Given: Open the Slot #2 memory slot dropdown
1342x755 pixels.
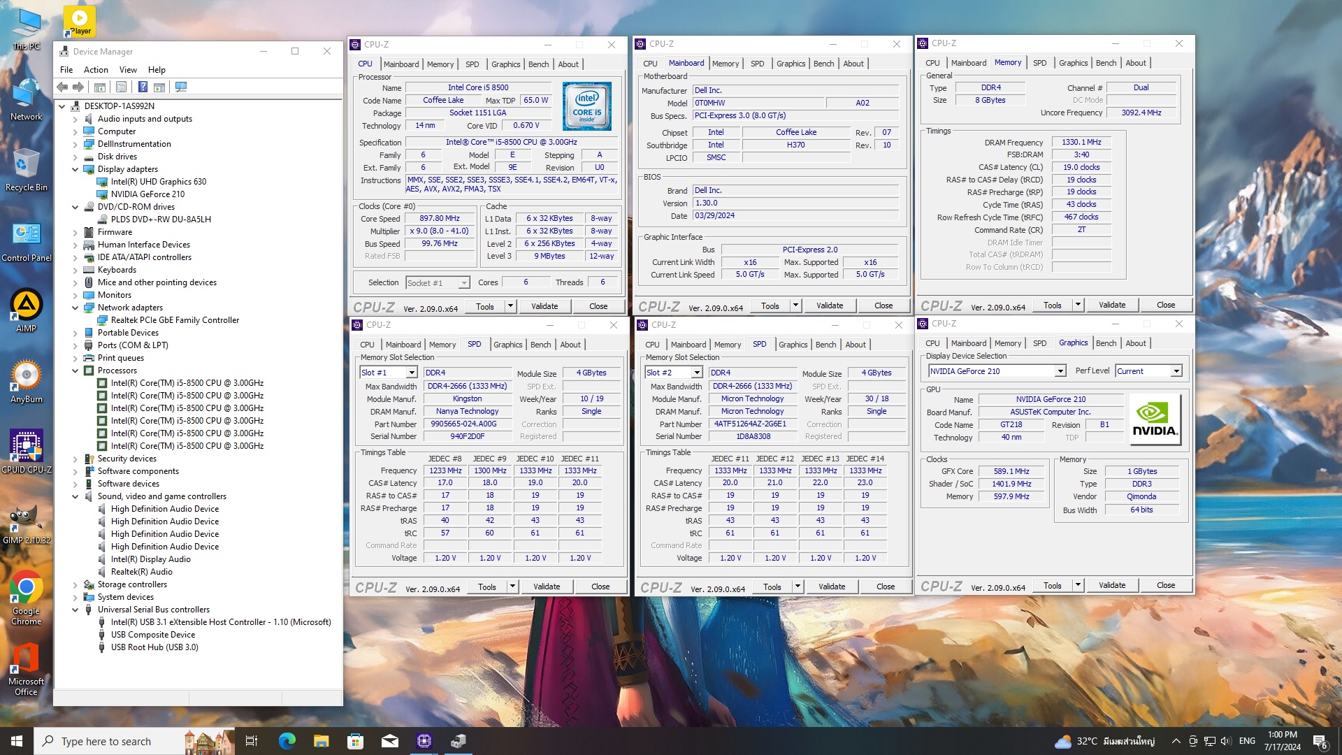Looking at the screenshot, I should [x=674, y=373].
